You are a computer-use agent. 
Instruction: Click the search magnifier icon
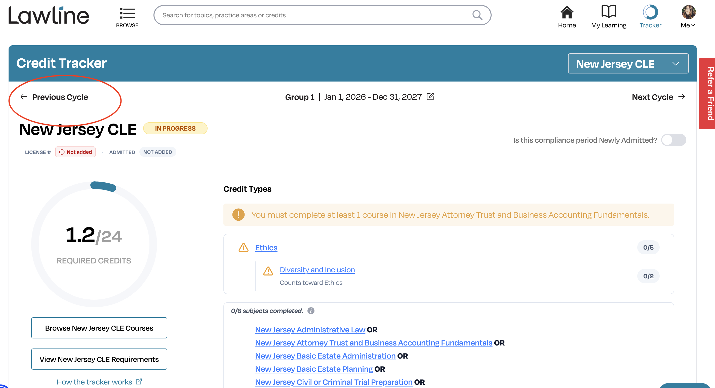click(477, 15)
